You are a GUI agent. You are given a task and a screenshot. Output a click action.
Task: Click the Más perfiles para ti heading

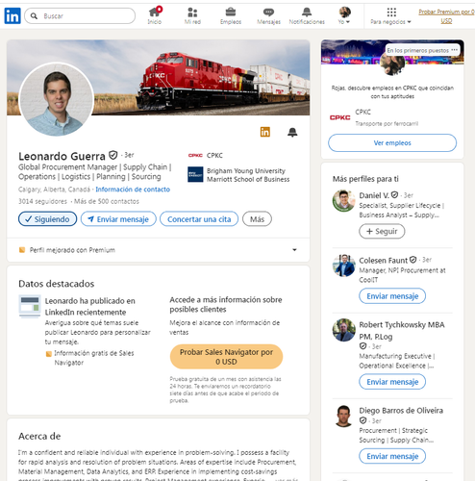click(365, 179)
